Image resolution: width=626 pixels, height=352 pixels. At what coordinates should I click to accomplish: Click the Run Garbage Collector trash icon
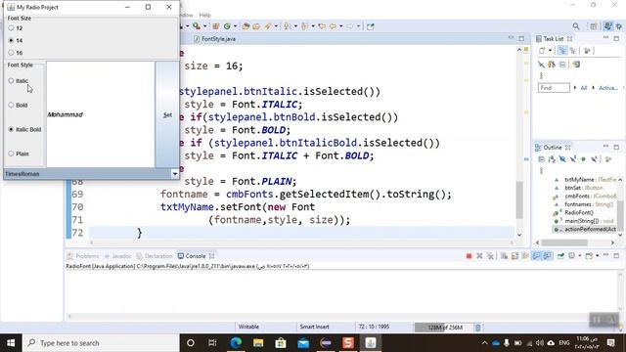[478, 328]
